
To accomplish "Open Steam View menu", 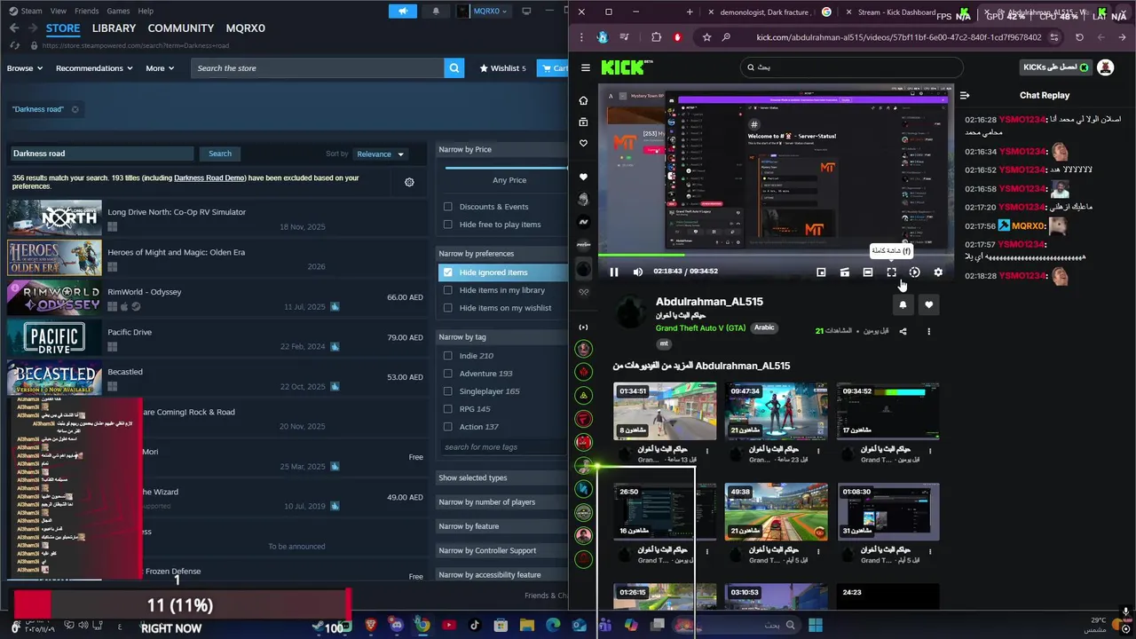I will point(59,11).
